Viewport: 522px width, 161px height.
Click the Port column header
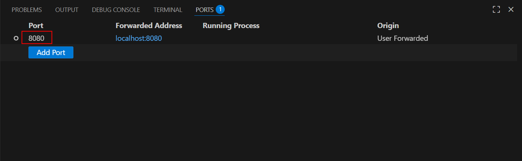click(36, 25)
